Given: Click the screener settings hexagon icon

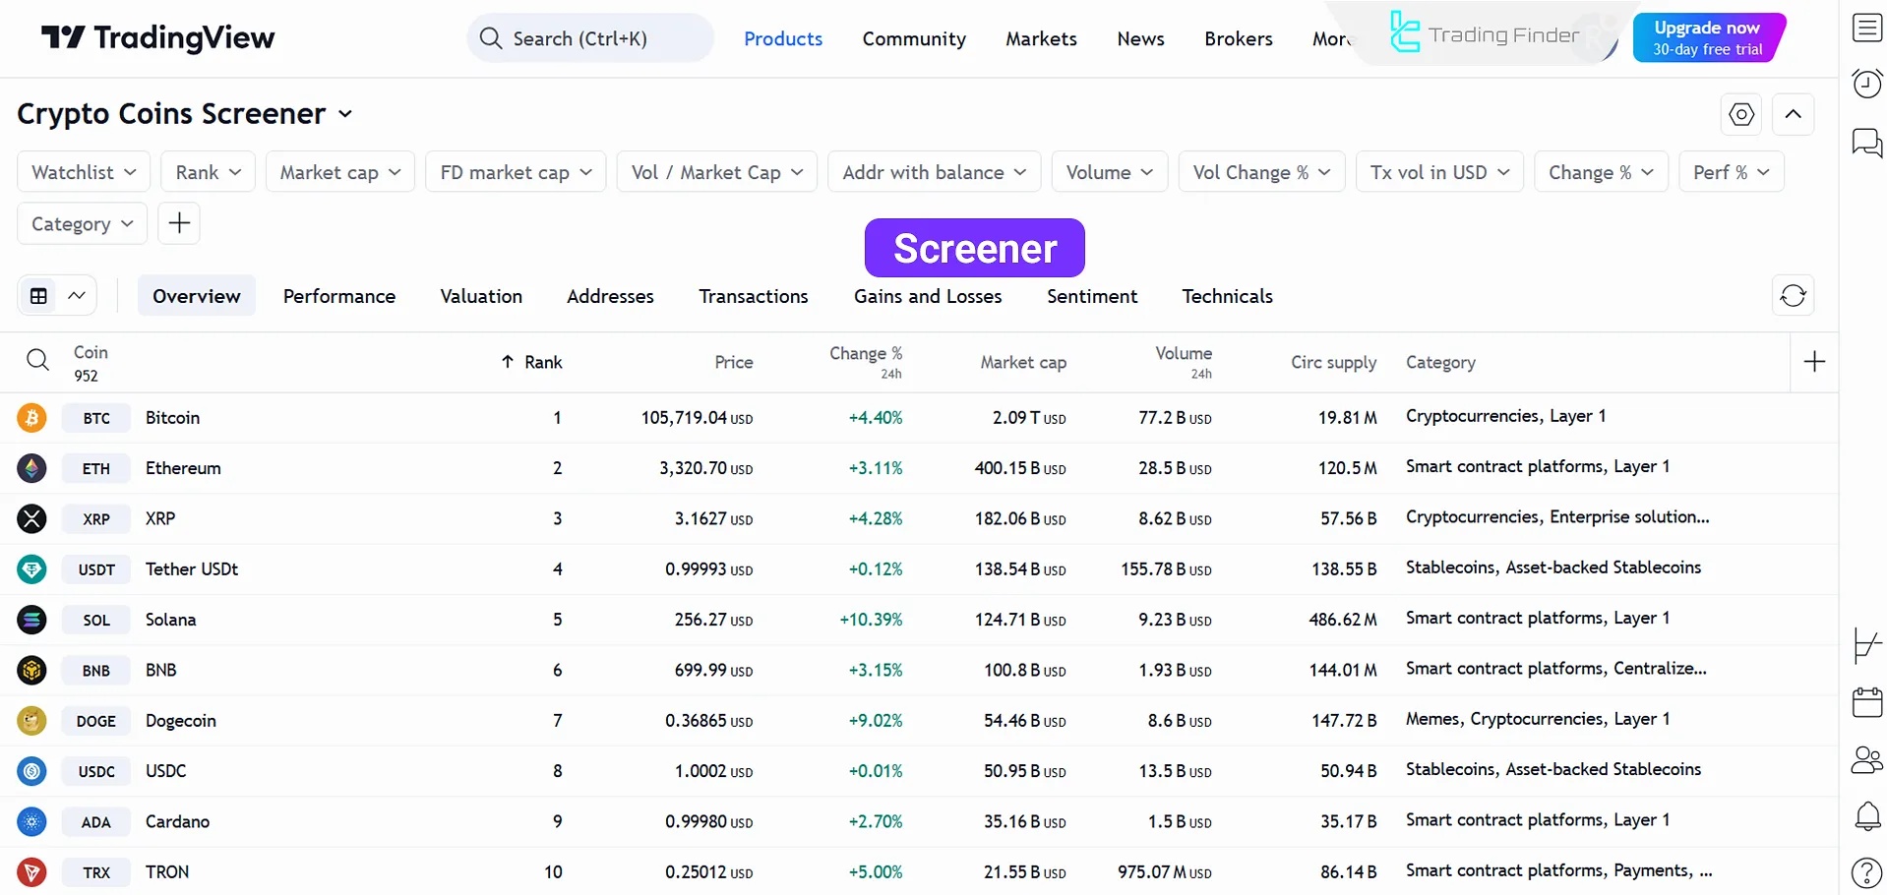Looking at the screenshot, I should click(x=1741, y=114).
